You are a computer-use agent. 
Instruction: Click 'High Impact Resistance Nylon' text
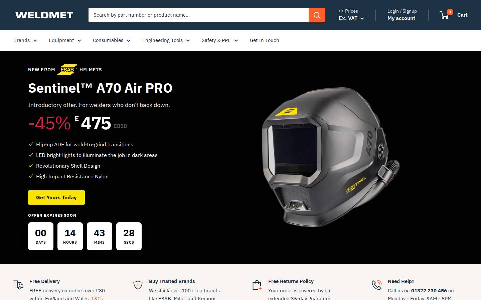72,176
